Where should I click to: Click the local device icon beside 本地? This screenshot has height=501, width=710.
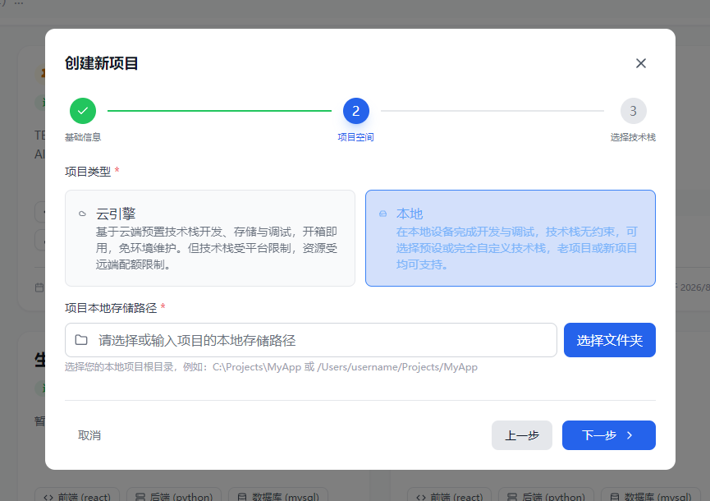coord(383,214)
